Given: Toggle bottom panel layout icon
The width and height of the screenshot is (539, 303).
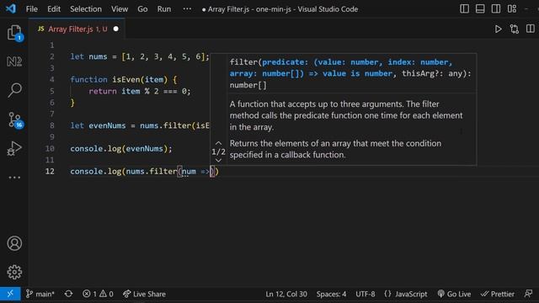Looking at the screenshot, I should coord(480,9).
